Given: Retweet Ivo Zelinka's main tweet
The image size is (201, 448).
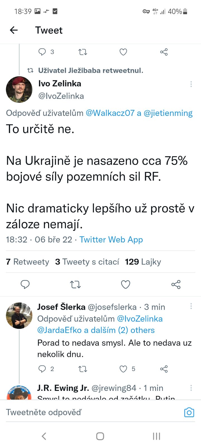Looking at the screenshot, I should [x=75, y=284].
